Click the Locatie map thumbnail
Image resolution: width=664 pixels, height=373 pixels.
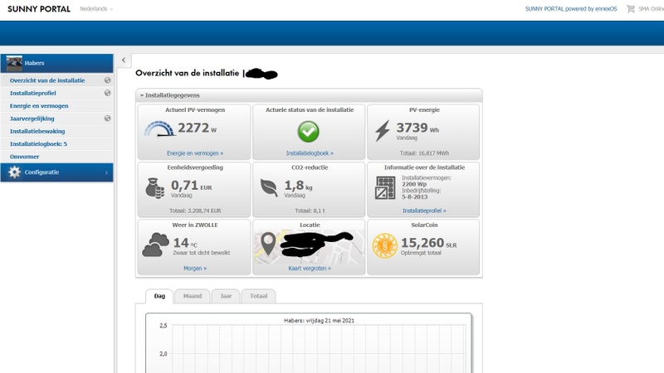point(309,247)
